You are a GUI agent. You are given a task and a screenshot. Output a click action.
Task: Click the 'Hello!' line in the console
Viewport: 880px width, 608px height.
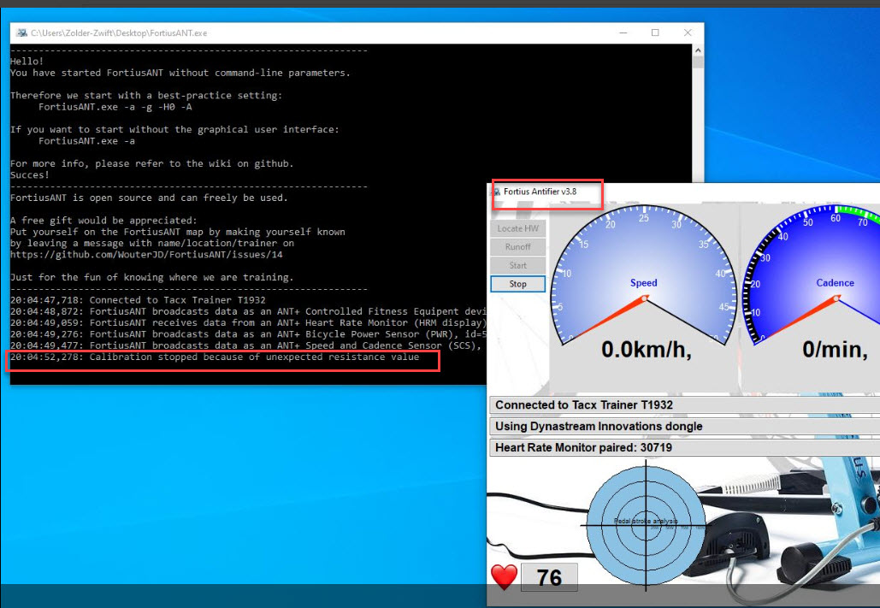tap(27, 62)
